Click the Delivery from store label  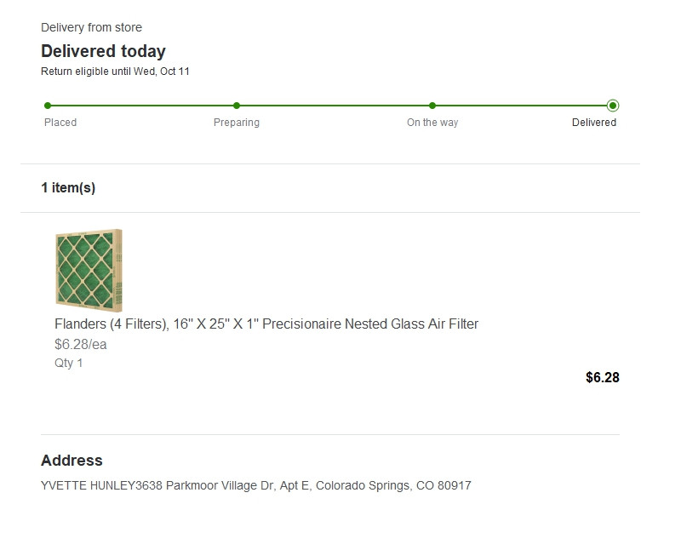pos(91,28)
